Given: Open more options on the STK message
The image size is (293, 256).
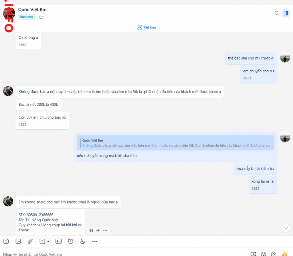Looking at the screenshot, I should click(x=105, y=230).
